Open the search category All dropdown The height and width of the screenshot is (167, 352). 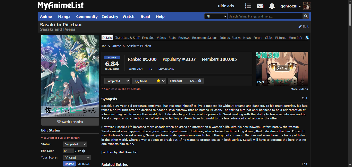click(x=216, y=16)
